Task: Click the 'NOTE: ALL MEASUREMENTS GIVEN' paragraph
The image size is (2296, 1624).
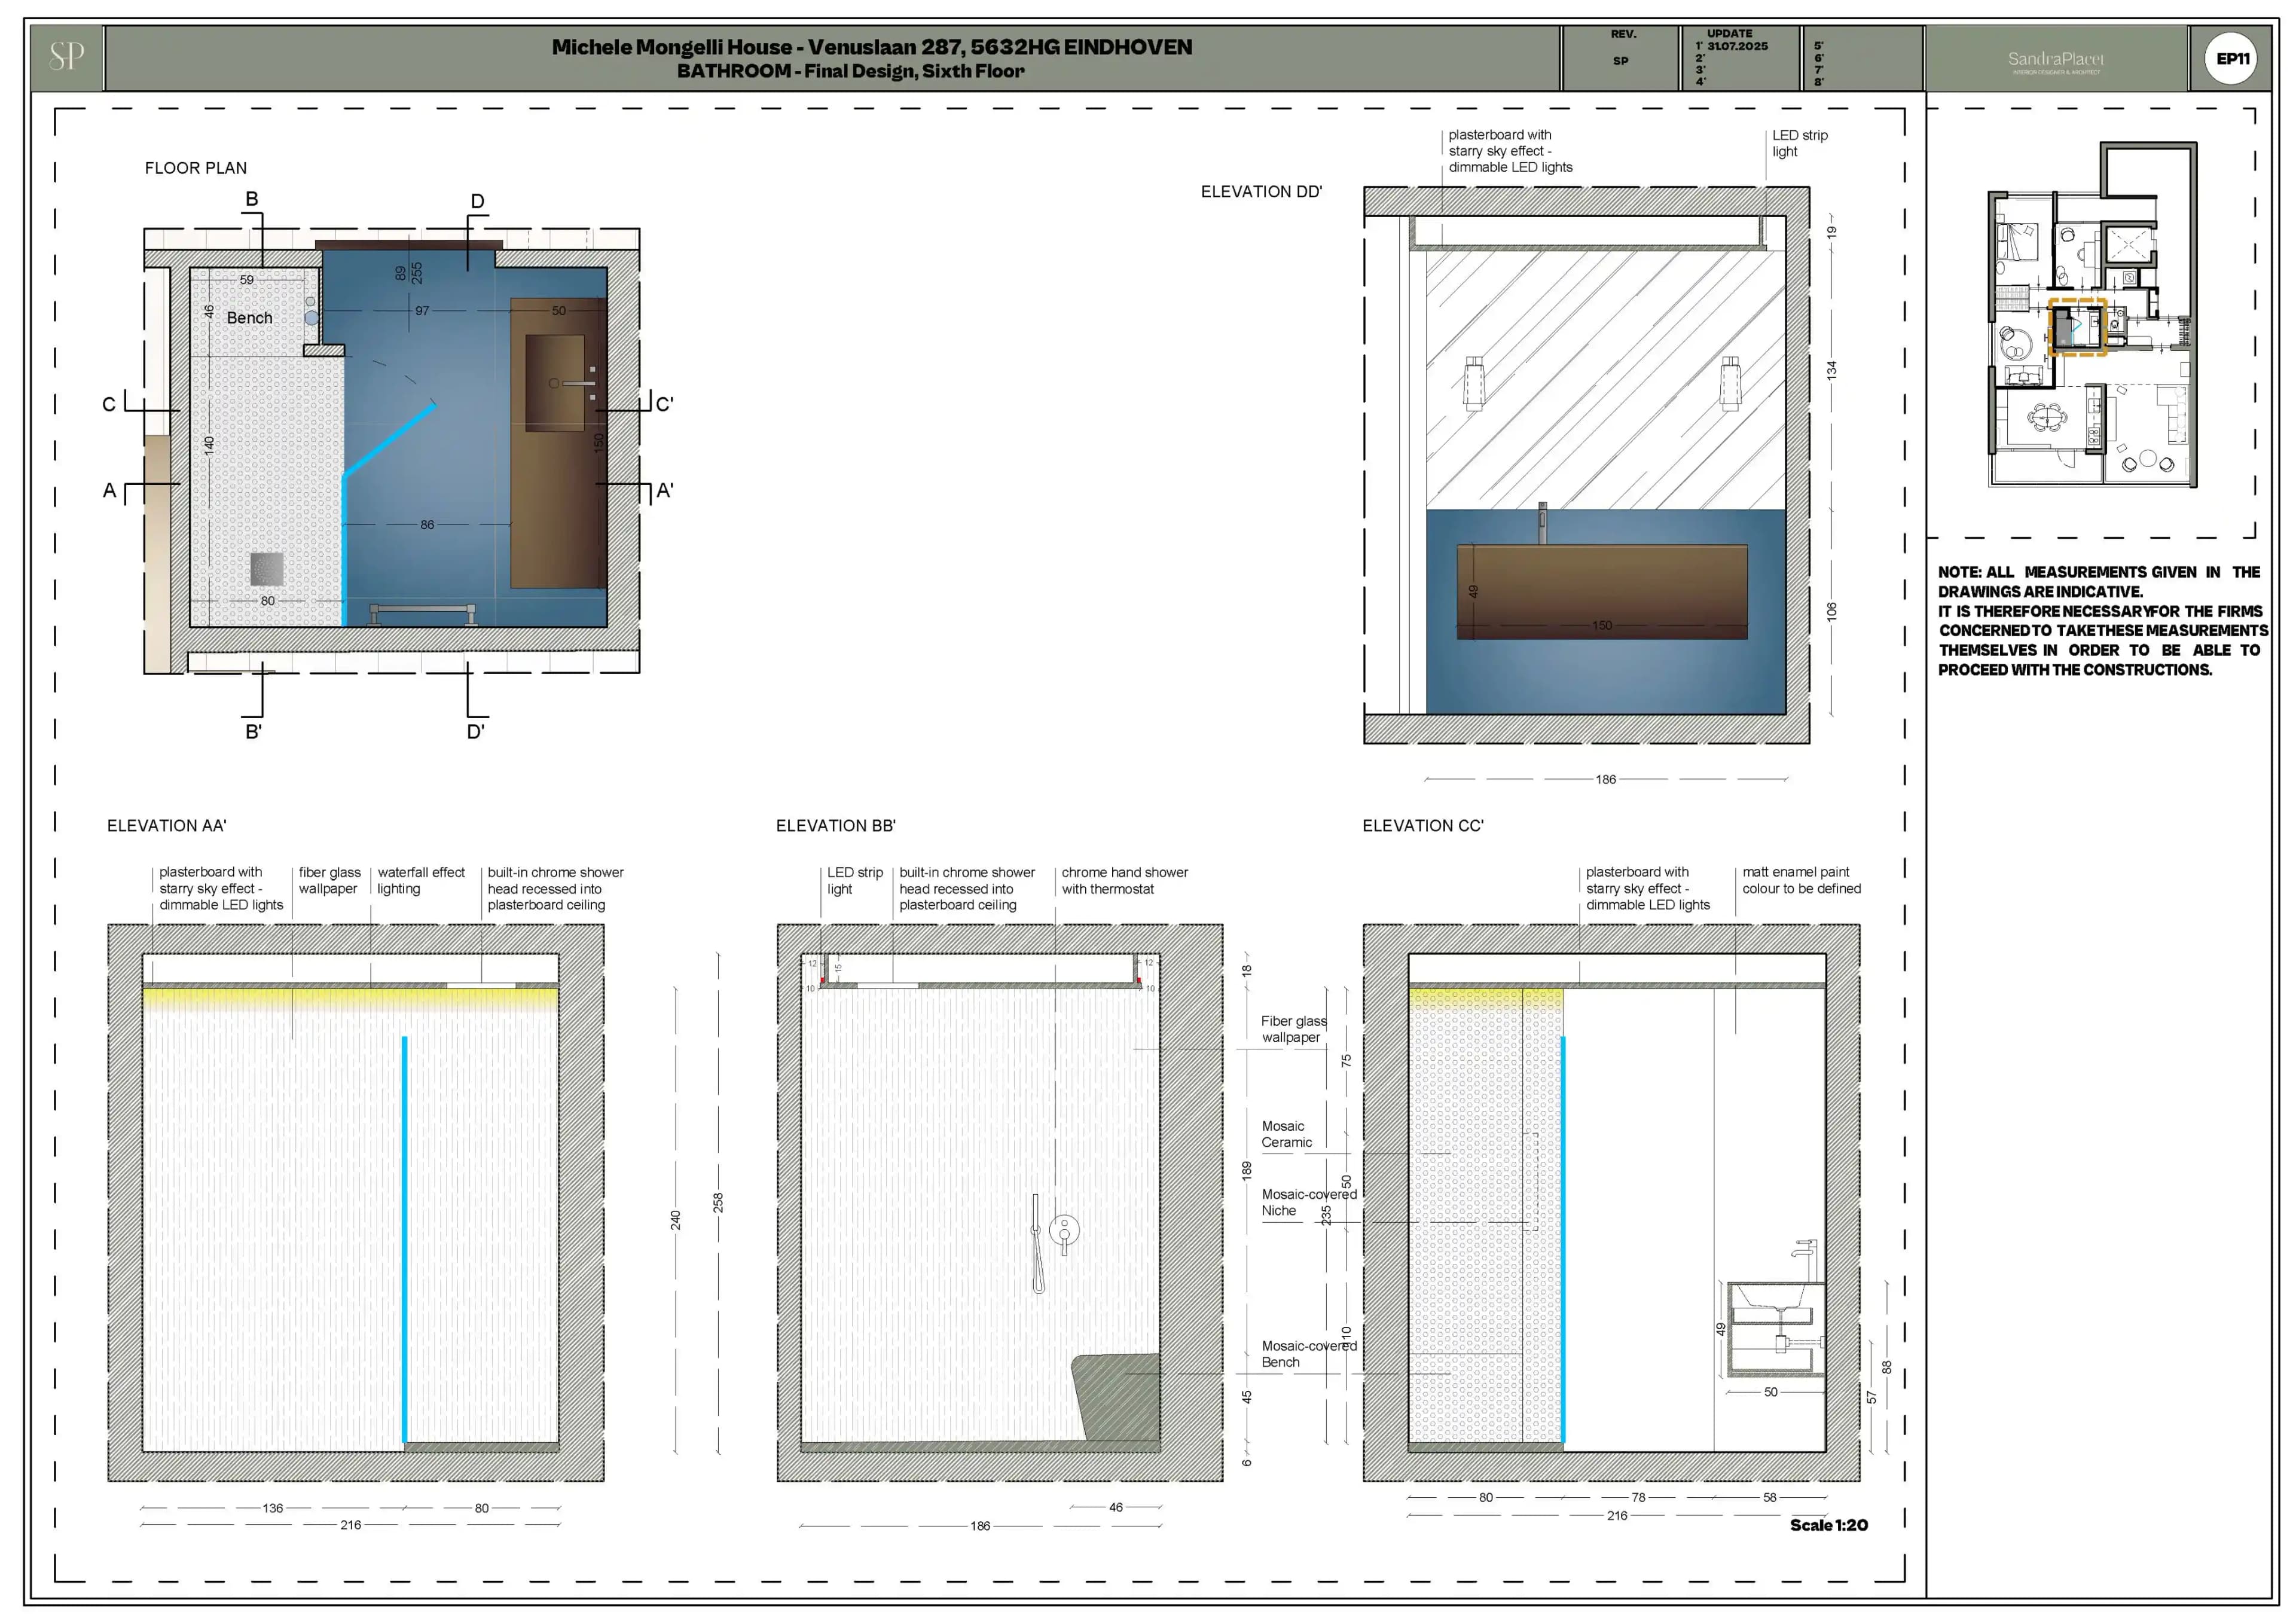Action: pyautogui.click(x=2102, y=621)
